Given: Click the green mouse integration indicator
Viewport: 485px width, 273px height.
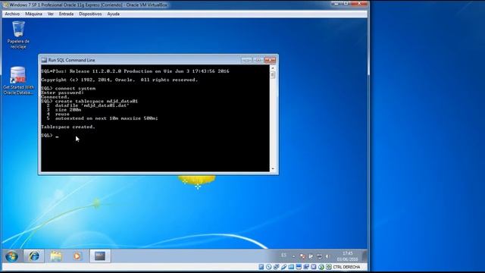Looking at the screenshot, I should point(321,267).
